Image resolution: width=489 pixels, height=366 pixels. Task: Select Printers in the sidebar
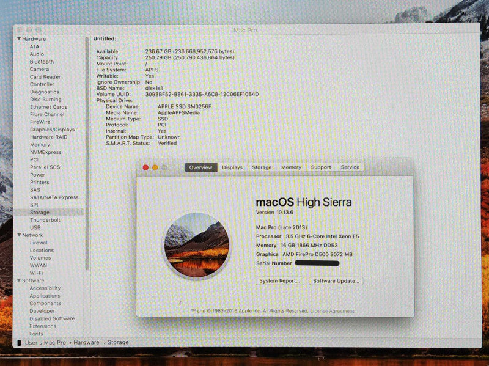tap(39, 182)
